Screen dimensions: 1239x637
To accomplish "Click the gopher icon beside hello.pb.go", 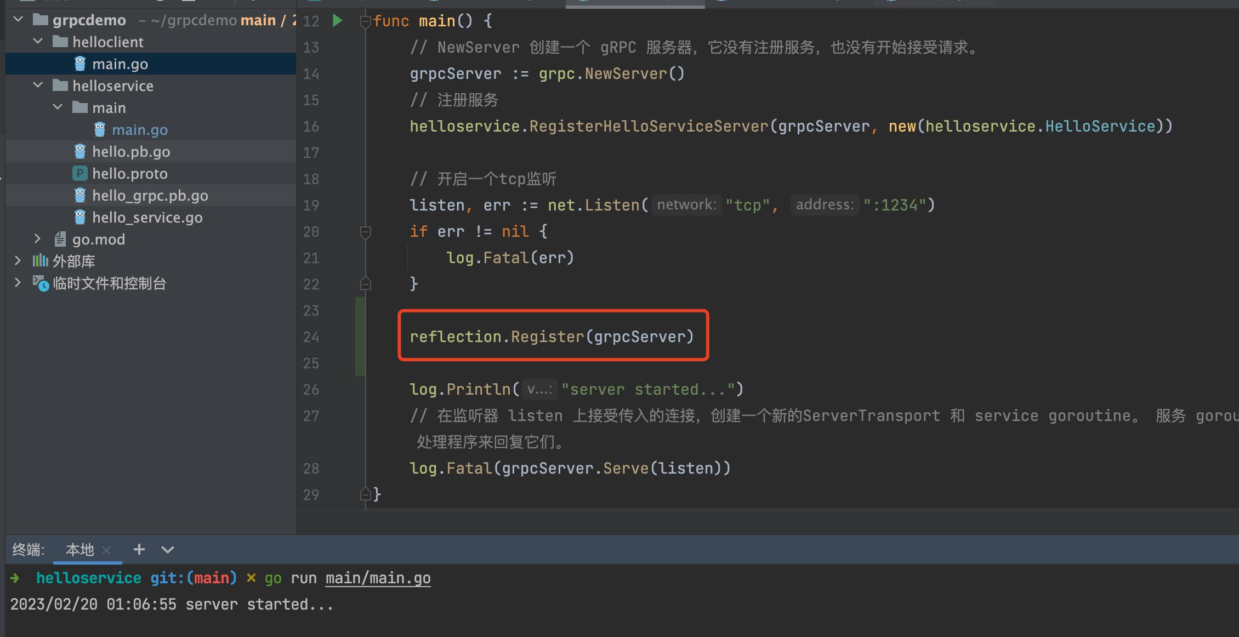I will tap(80, 151).
